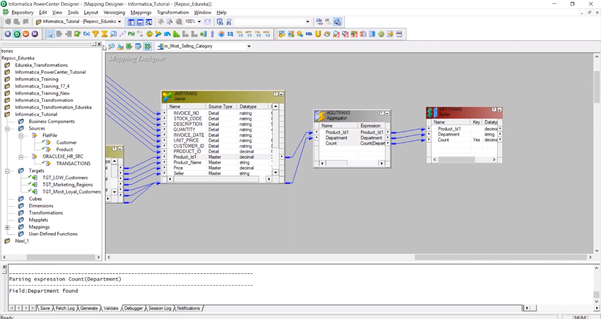The width and height of the screenshot is (601, 319).
Task: Launch Repository Manager with the R icon
Action: [x=8, y=34]
